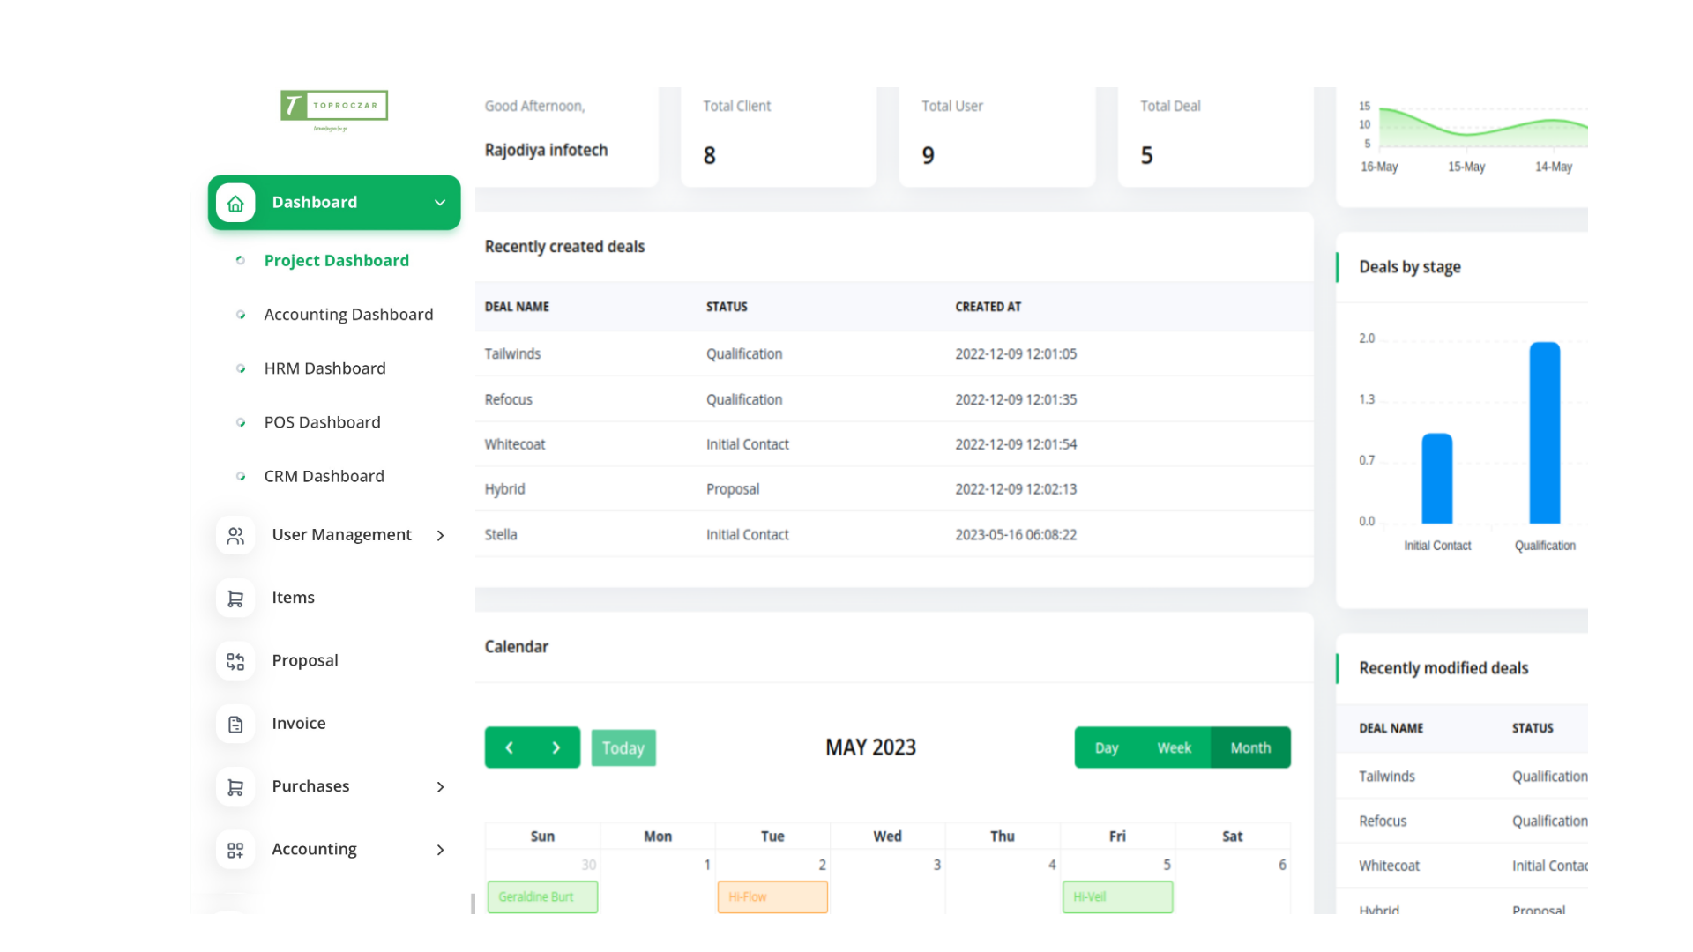Open the Accounting Dashboard menu item
This screenshot has height=952, width=1693.
pos(348,315)
